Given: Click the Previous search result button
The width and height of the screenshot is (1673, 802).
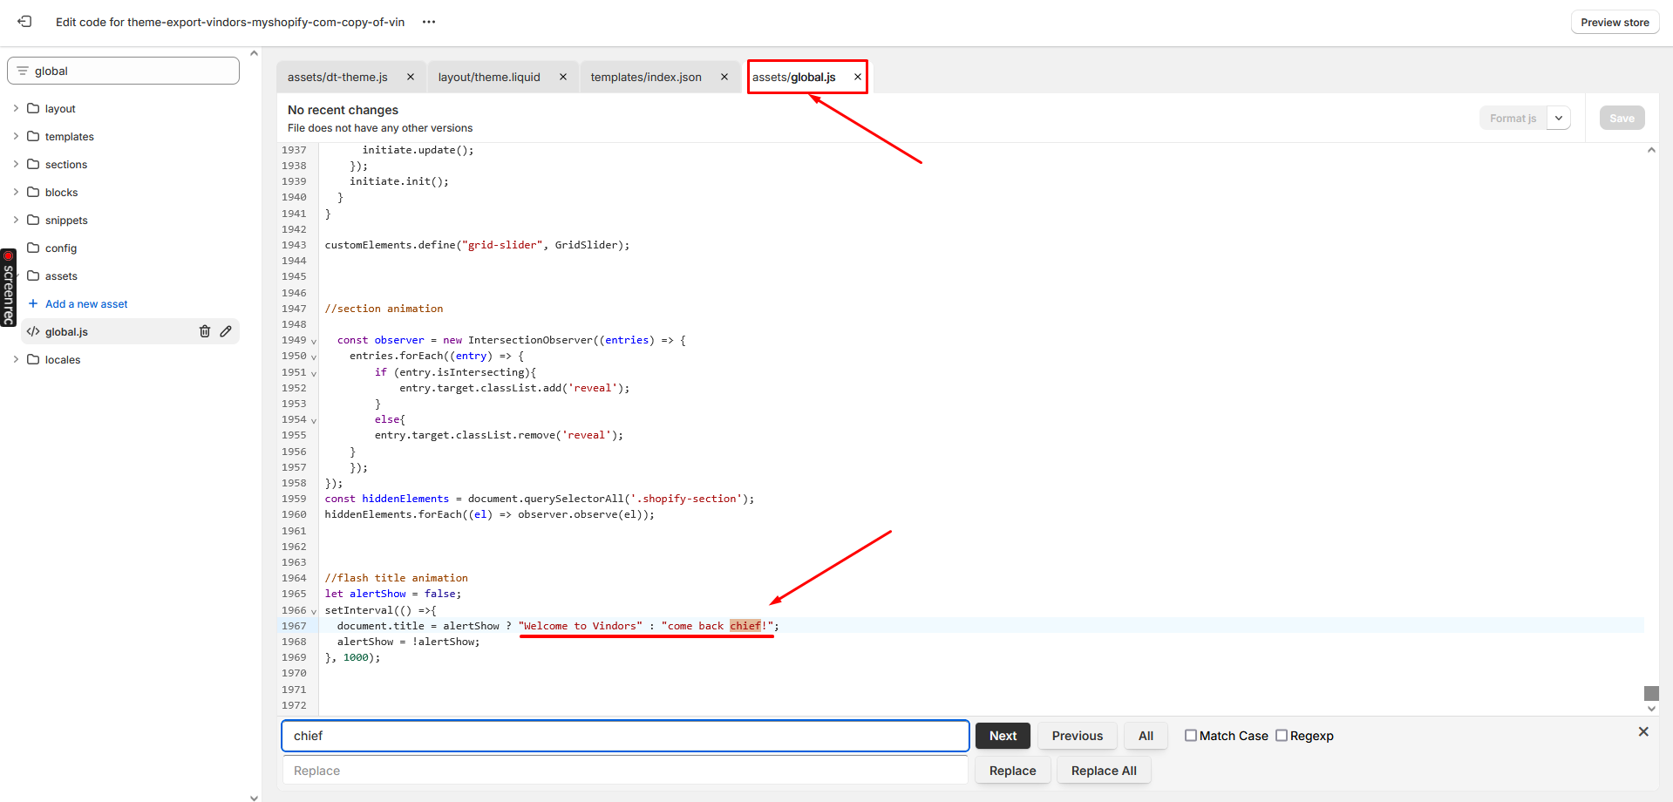Looking at the screenshot, I should click(1077, 736).
